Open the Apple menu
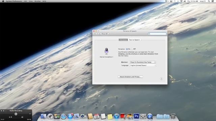 [x=3, y=1]
